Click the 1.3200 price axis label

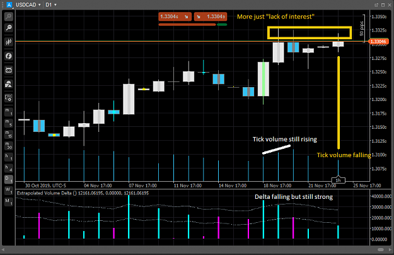pos(379,100)
